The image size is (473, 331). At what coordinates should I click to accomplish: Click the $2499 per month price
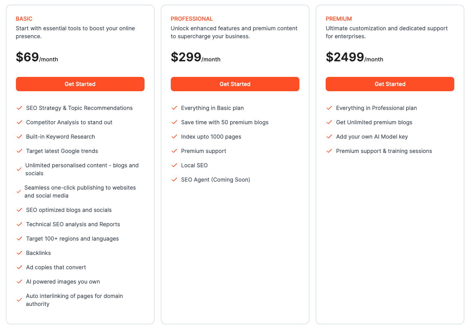click(354, 57)
